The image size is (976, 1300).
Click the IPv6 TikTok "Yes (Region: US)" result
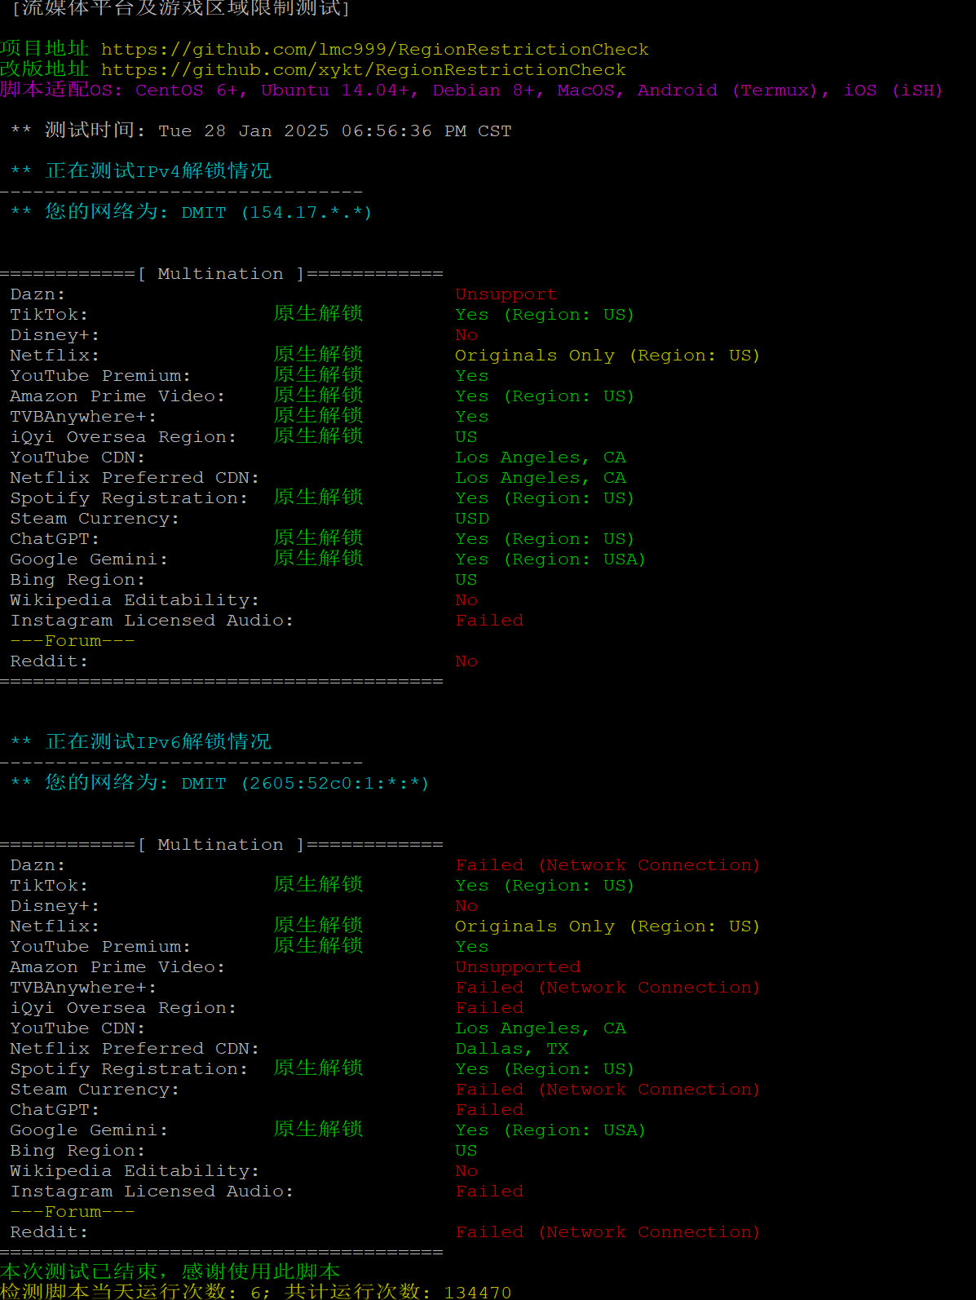pos(545,886)
